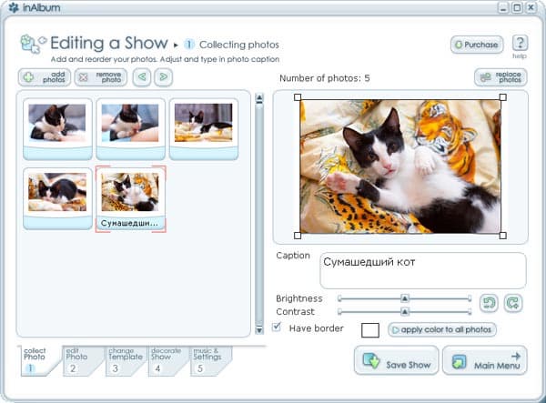Adjust the Brightness slider handle
This screenshot has width=546, height=403.
pyautogui.click(x=404, y=298)
